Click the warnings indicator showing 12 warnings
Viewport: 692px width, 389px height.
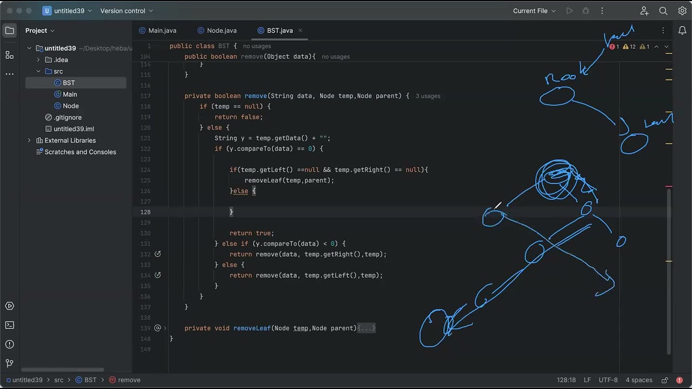pos(629,47)
